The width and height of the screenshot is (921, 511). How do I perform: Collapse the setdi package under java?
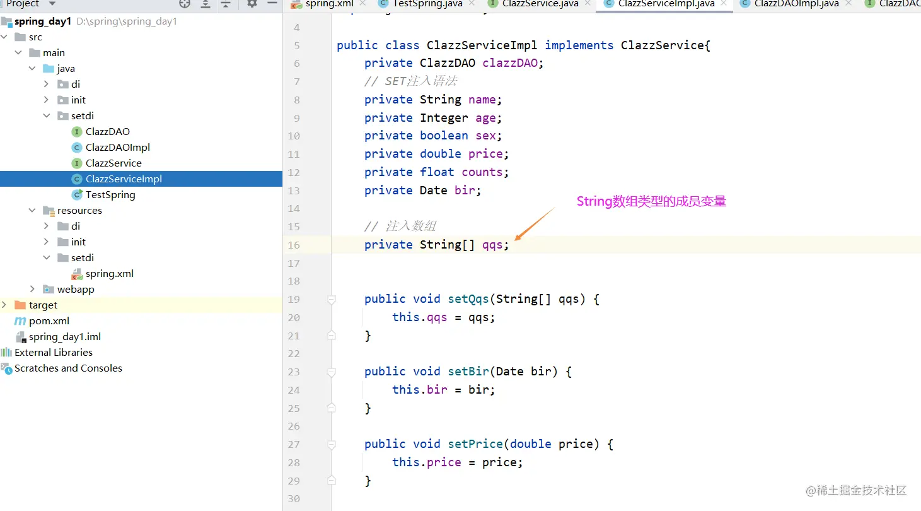point(46,116)
